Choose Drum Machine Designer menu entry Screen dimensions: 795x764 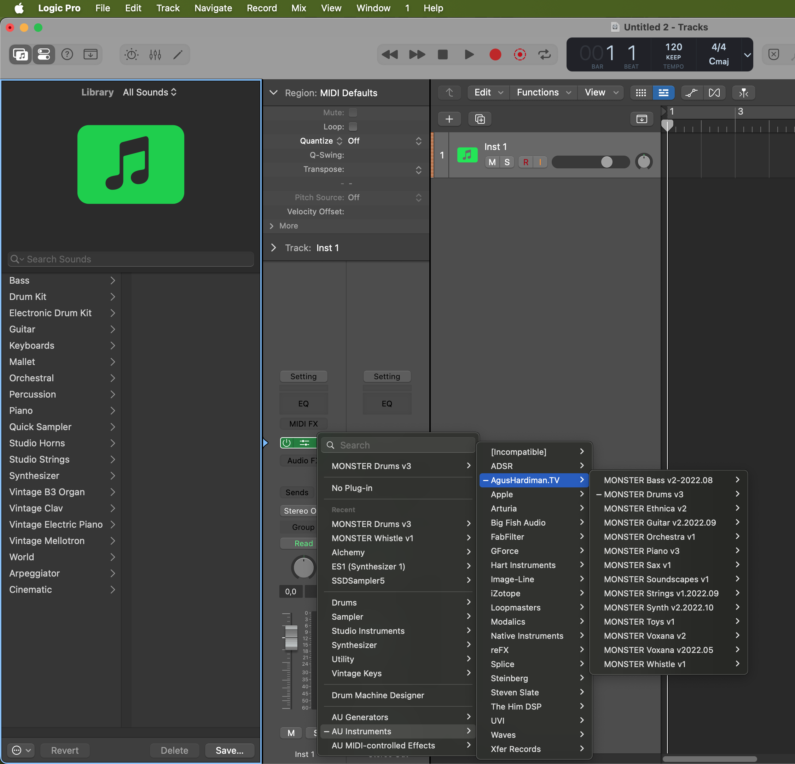click(397, 695)
